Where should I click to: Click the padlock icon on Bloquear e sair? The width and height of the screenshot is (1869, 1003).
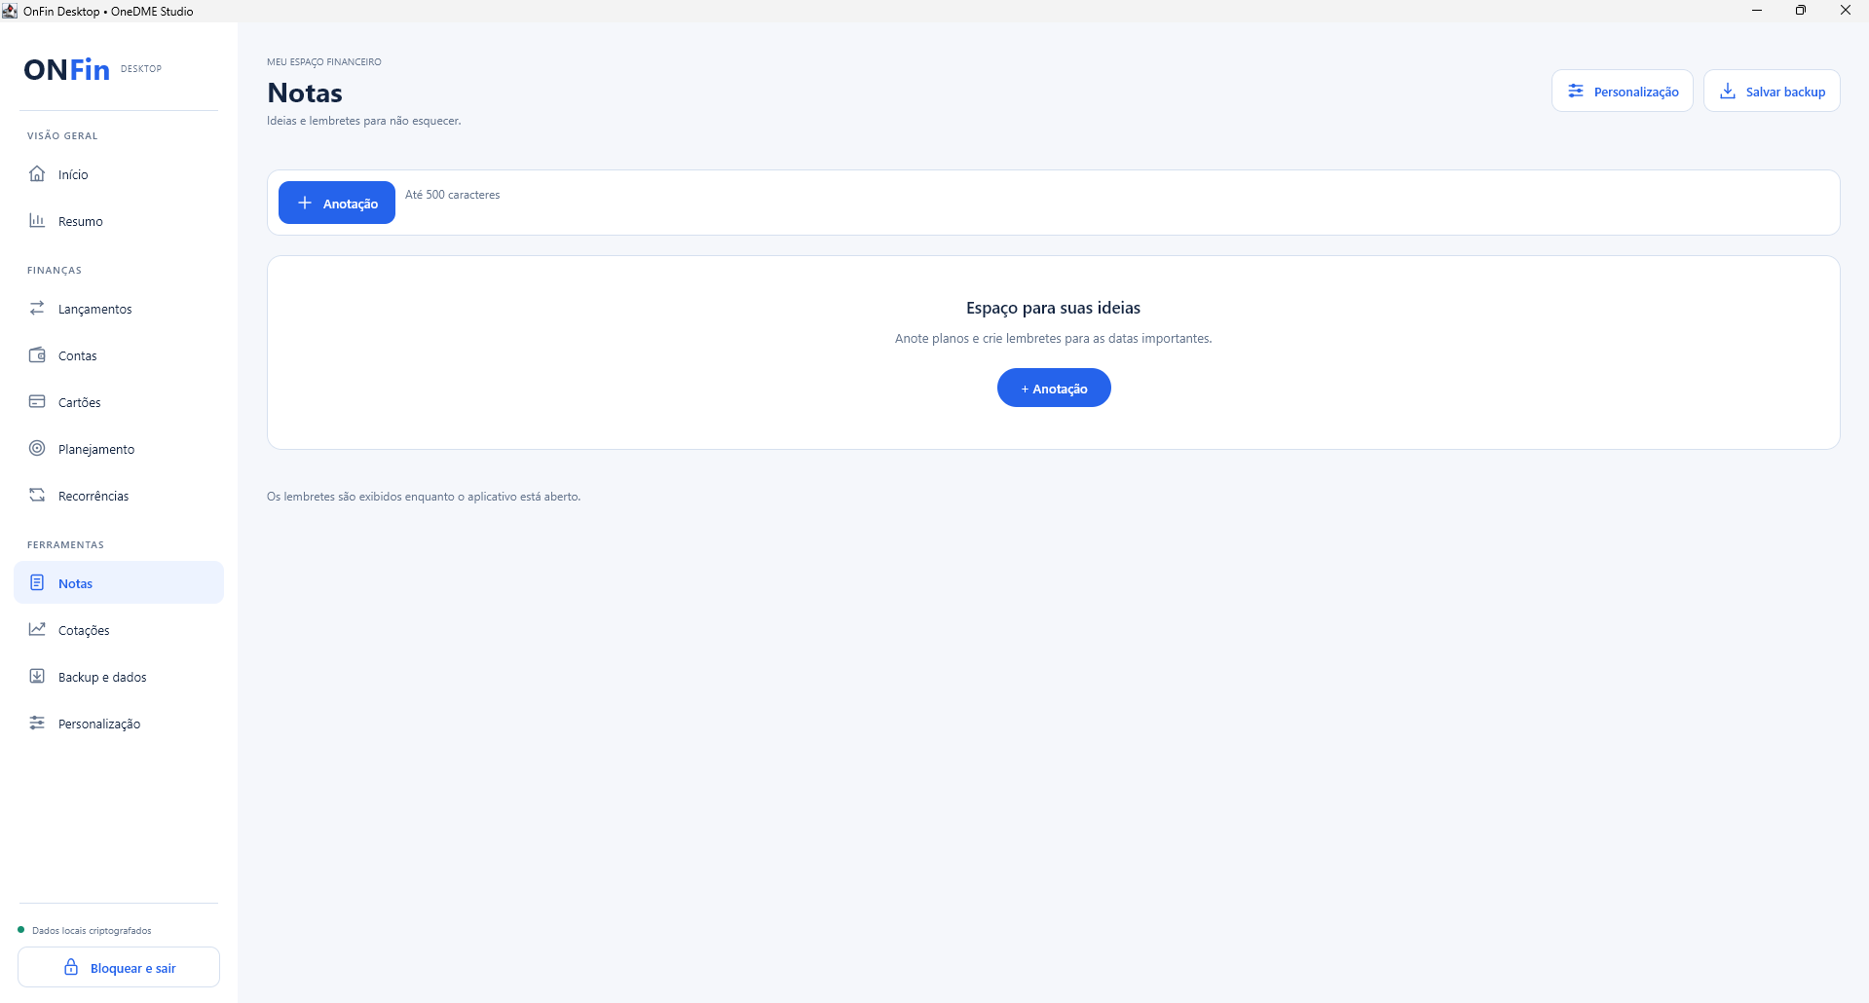[71, 967]
